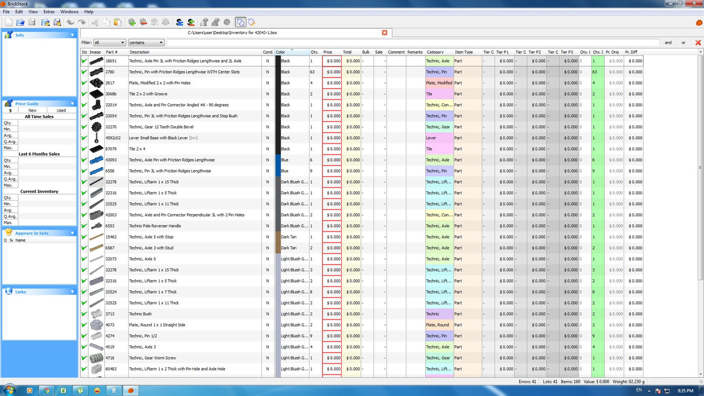Open the Help menu
704x396 pixels.
[89, 12]
